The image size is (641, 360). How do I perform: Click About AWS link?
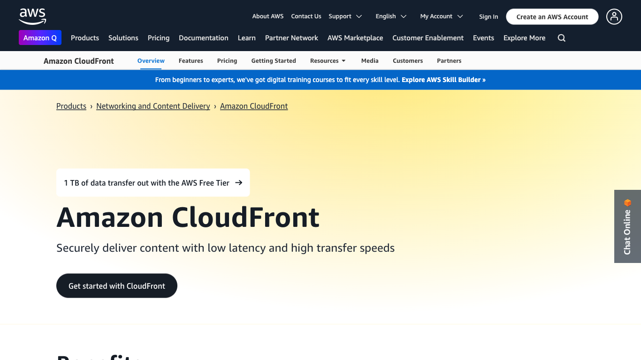[x=268, y=16]
